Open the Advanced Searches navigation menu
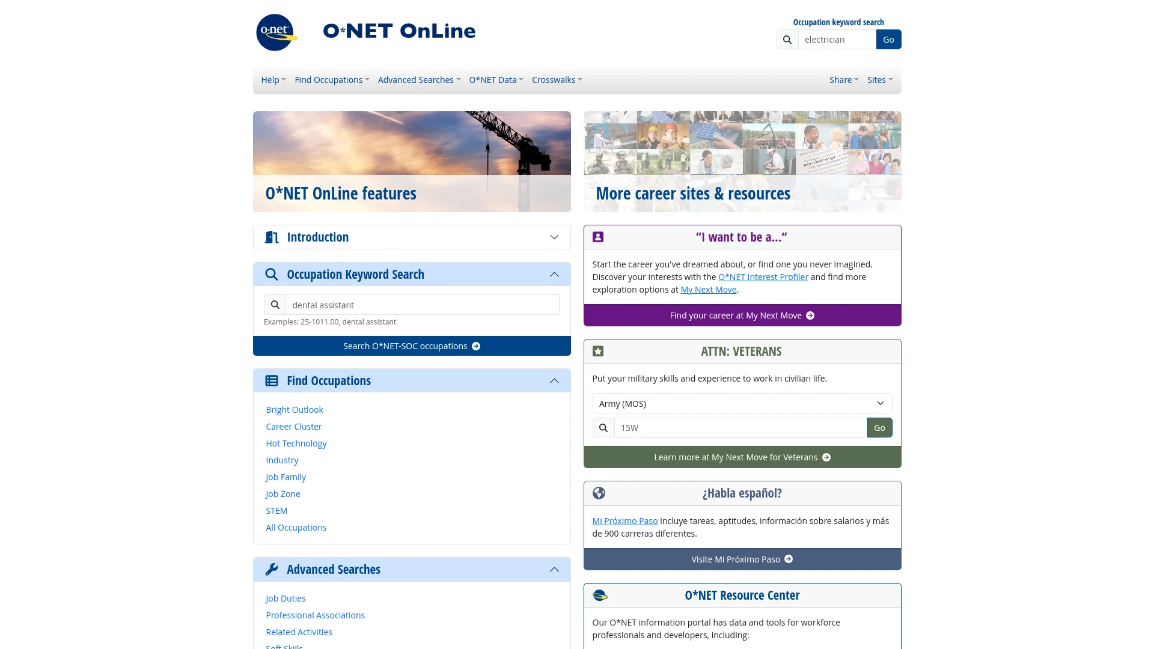 coord(419,80)
